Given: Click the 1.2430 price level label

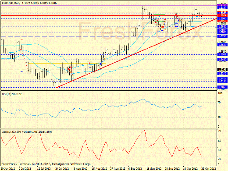Looking at the screenshot, I should point(222,60).
